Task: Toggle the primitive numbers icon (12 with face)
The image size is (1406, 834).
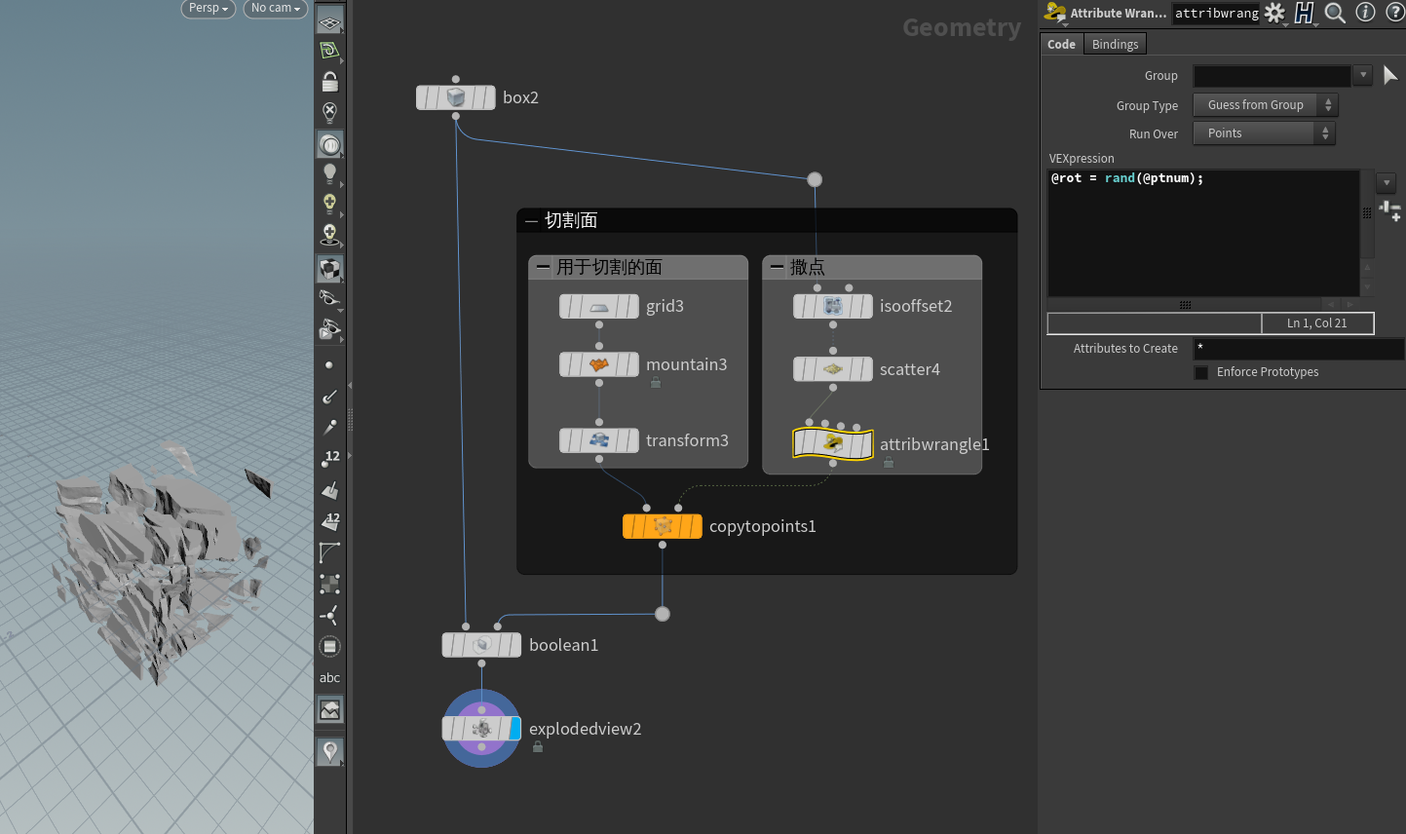Action: click(330, 521)
